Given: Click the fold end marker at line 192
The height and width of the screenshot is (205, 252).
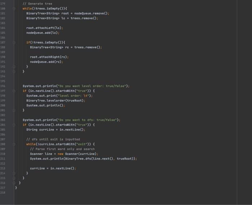Looking at the screenshot, I should [x=14, y=67].
